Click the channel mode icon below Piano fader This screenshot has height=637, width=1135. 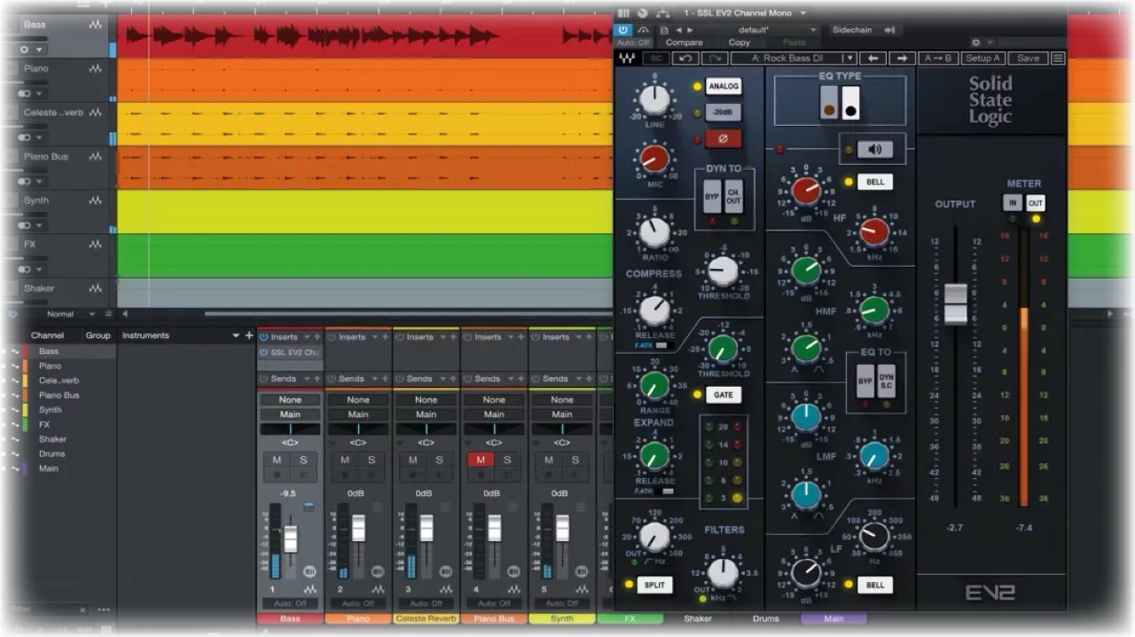pos(378,571)
